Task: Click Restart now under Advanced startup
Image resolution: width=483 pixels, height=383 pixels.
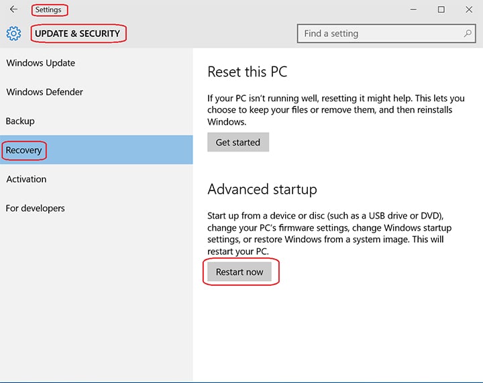Action: click(239, 272)
